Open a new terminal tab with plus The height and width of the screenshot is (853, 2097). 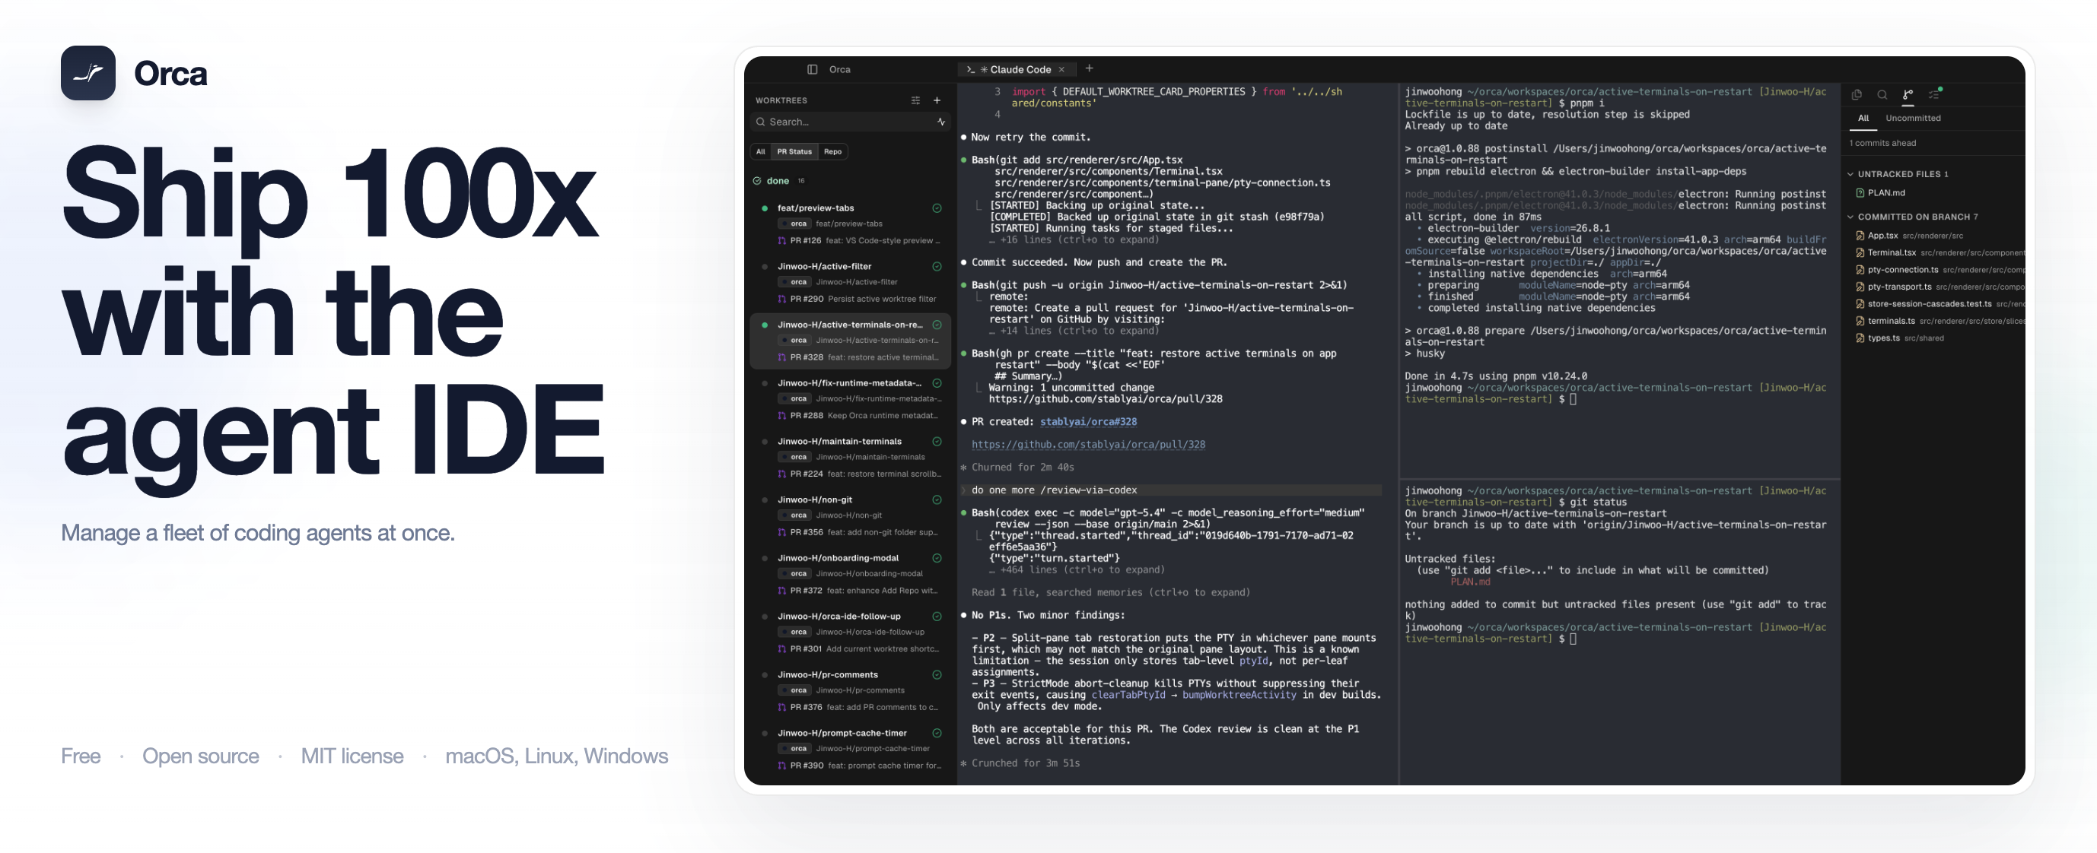(1089, 68)
